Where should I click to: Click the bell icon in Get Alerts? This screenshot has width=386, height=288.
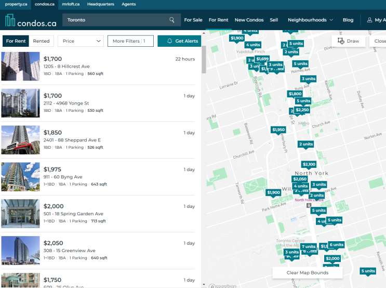click(x=169, y=41)
